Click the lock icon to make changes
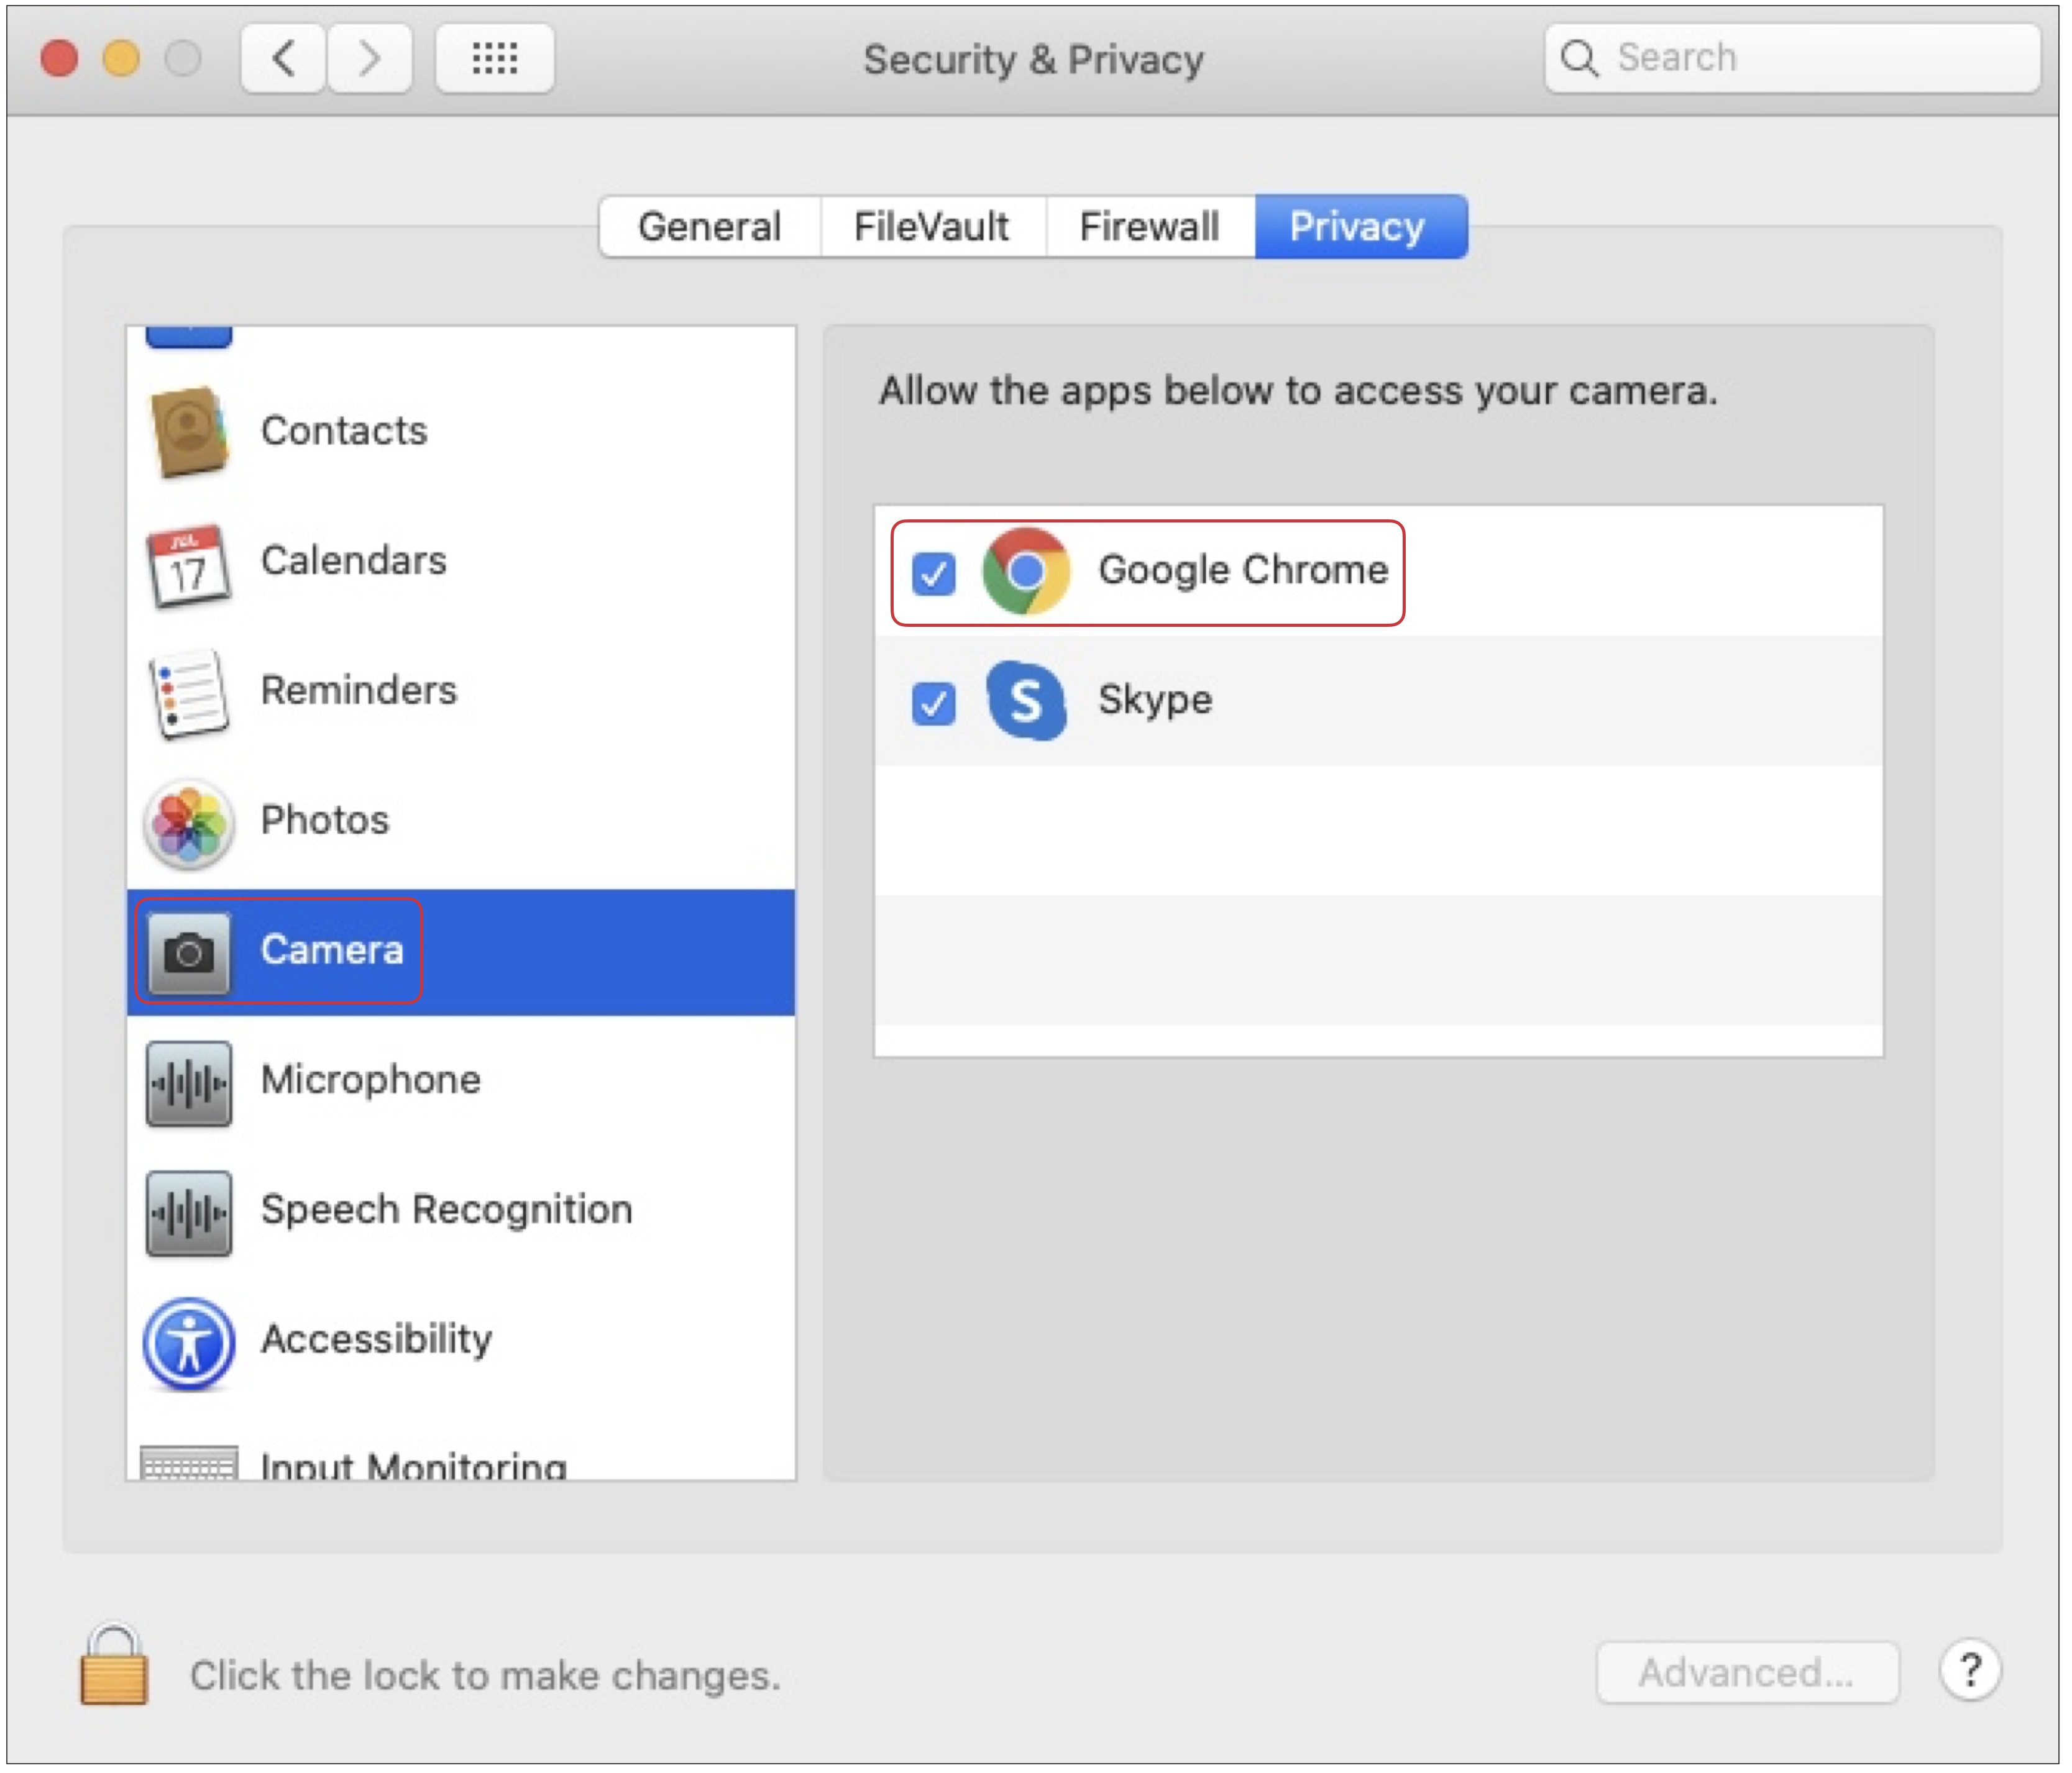Screen dimensions: 2072x1773 [x=114, y=1666]
